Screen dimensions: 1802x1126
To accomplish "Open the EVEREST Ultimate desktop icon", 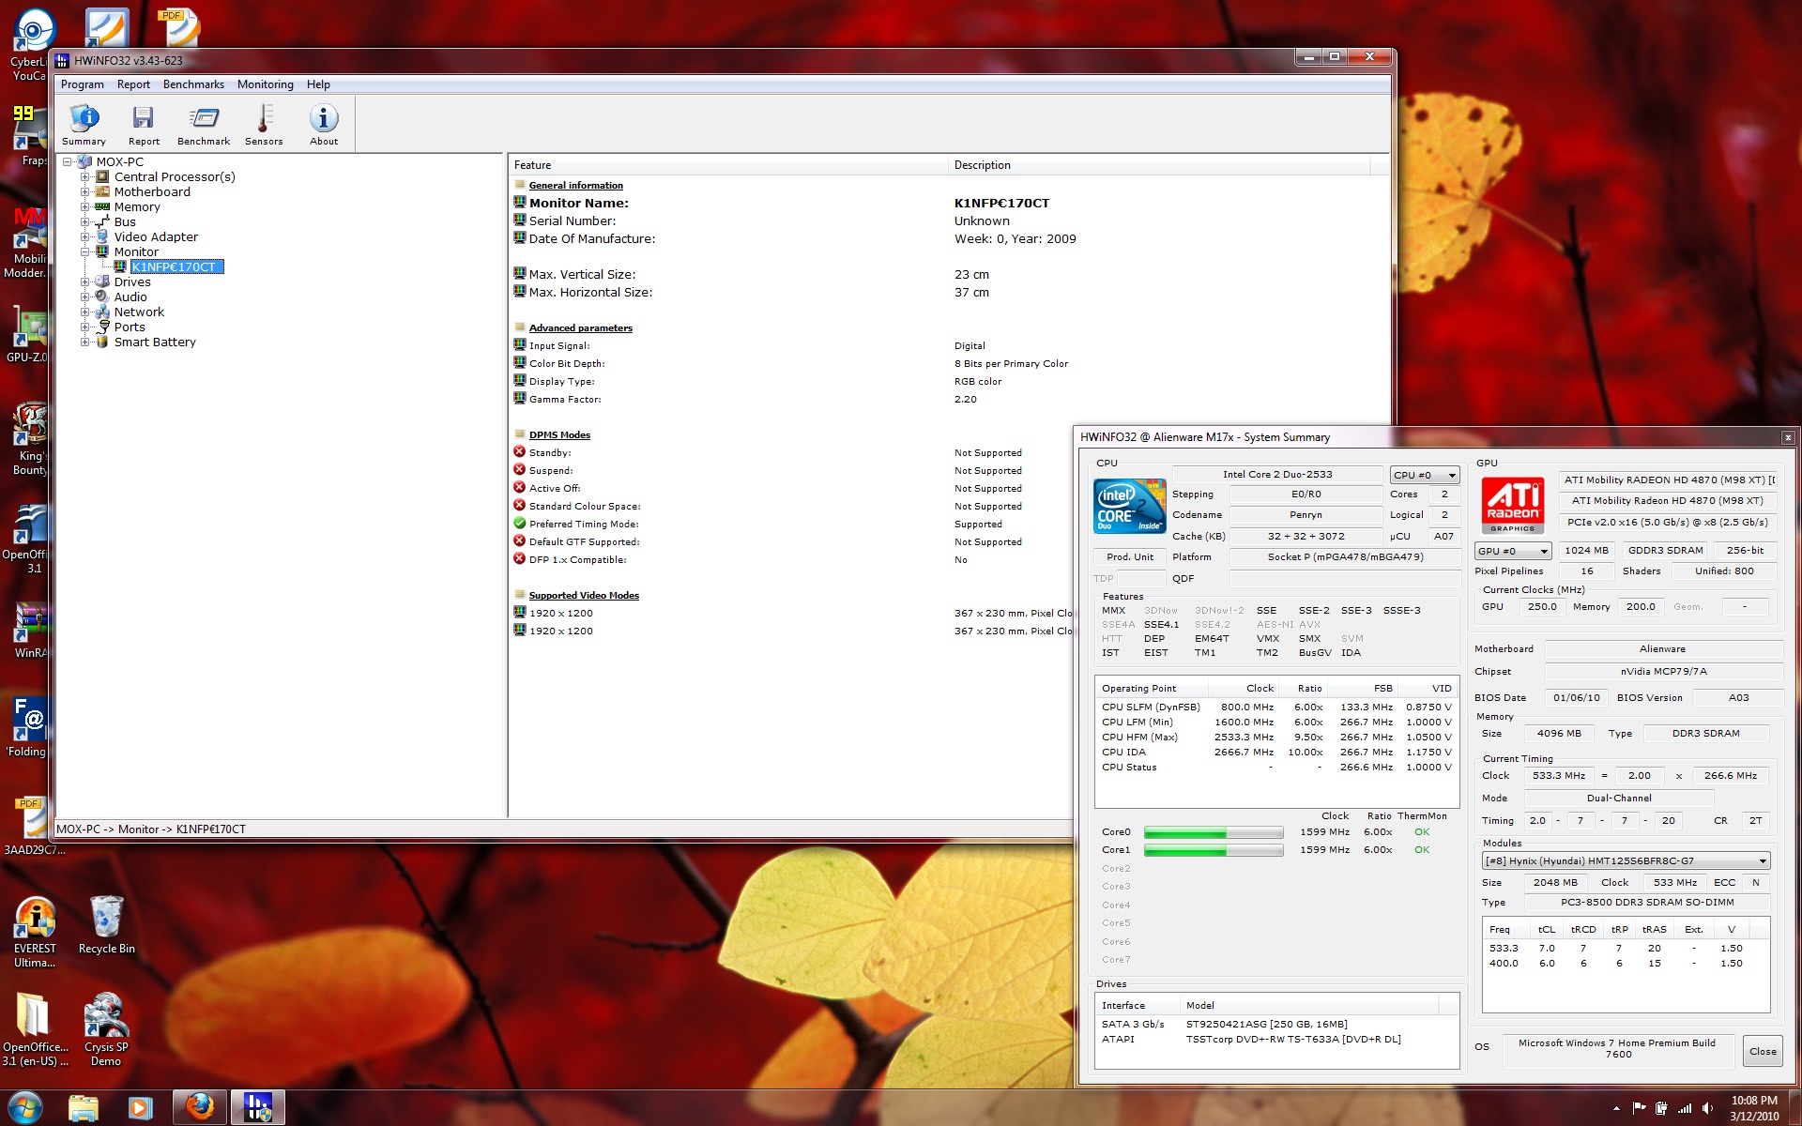I will coord(35,931).
